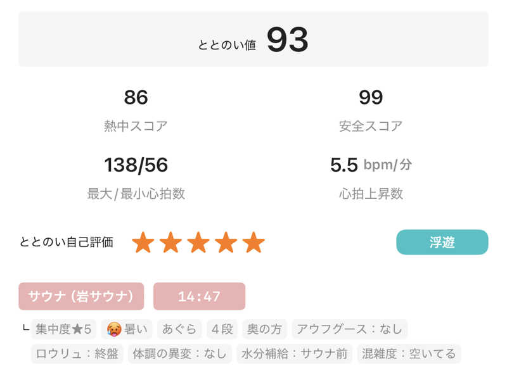Screen dimensions: 507x380
Task: Click the hot face emoji icon
Action: coord(114,329)
